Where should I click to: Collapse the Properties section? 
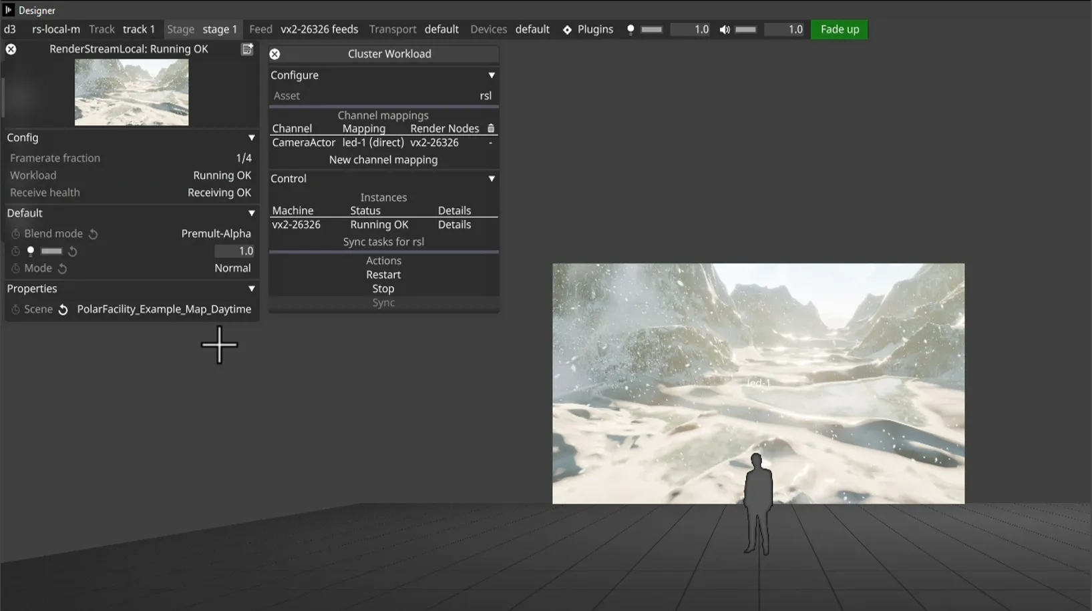tap(252, 288)
